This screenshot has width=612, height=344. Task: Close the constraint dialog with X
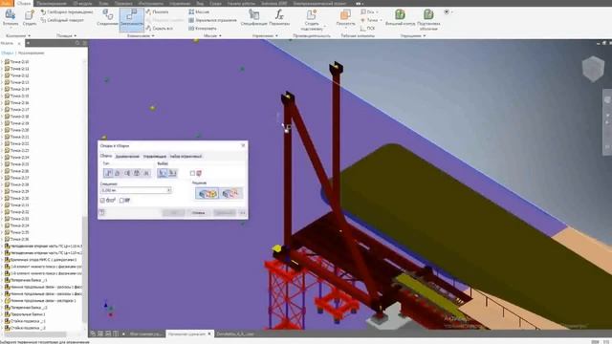[243, 145]
